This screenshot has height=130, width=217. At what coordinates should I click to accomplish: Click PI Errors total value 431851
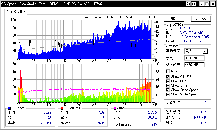[46, 123]
